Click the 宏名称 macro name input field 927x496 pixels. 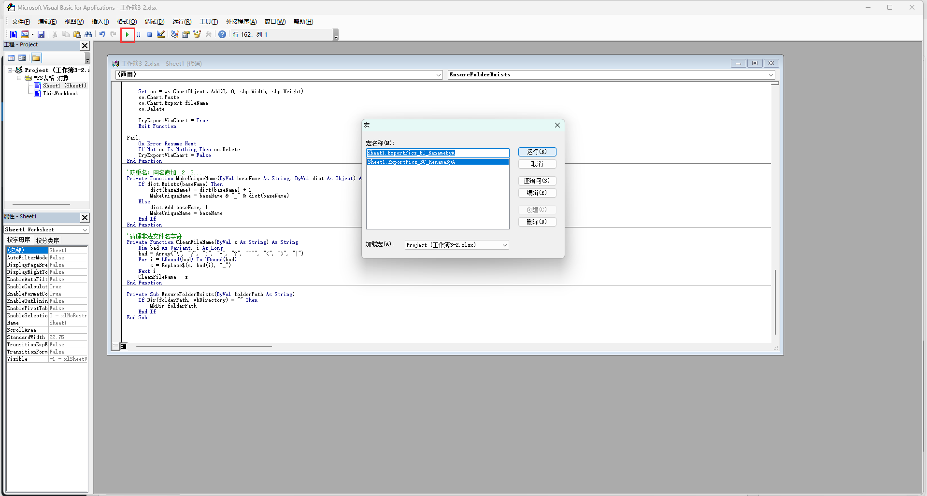[x=437, y=153]
